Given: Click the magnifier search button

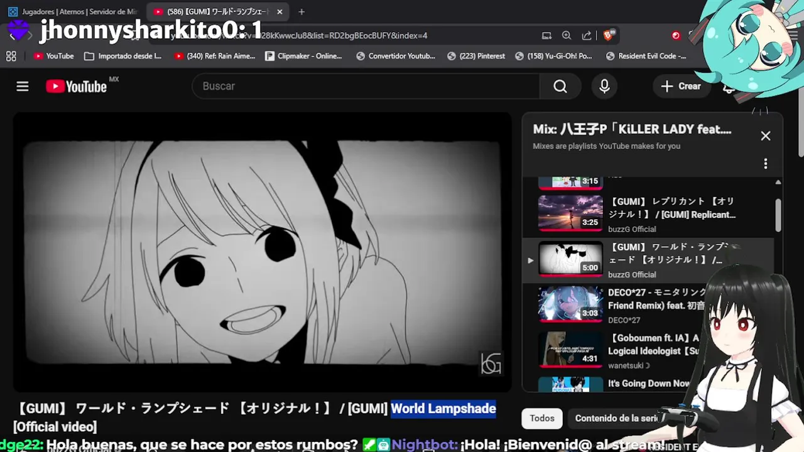Looking at the screenshot, I should [x=560, y=86].
